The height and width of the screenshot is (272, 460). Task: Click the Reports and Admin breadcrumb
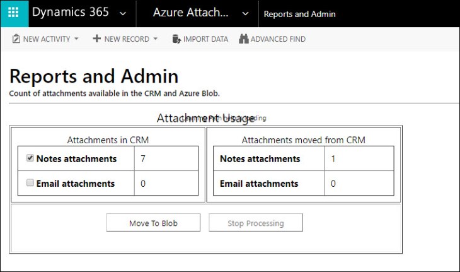[299, 14]
